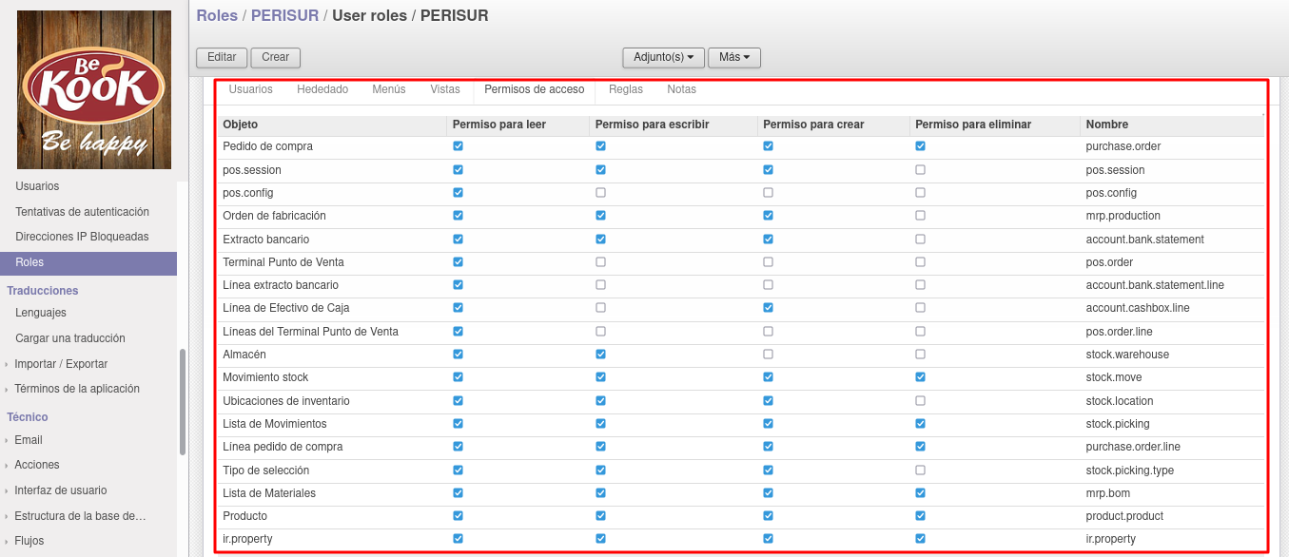Open the Adjunto(s) dropdown
This screenshot has width=1289, height=557.
[663, 57]
